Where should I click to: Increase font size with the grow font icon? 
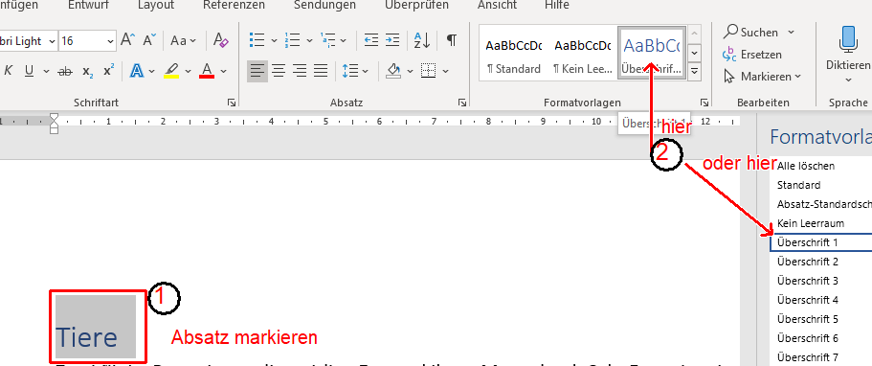[x=128, y=40]
